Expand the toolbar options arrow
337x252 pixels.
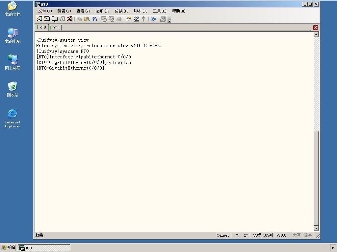pos(169,20)
